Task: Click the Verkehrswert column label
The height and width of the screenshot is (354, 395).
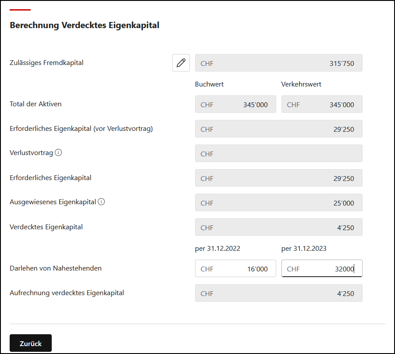Action: pos(301,84)
